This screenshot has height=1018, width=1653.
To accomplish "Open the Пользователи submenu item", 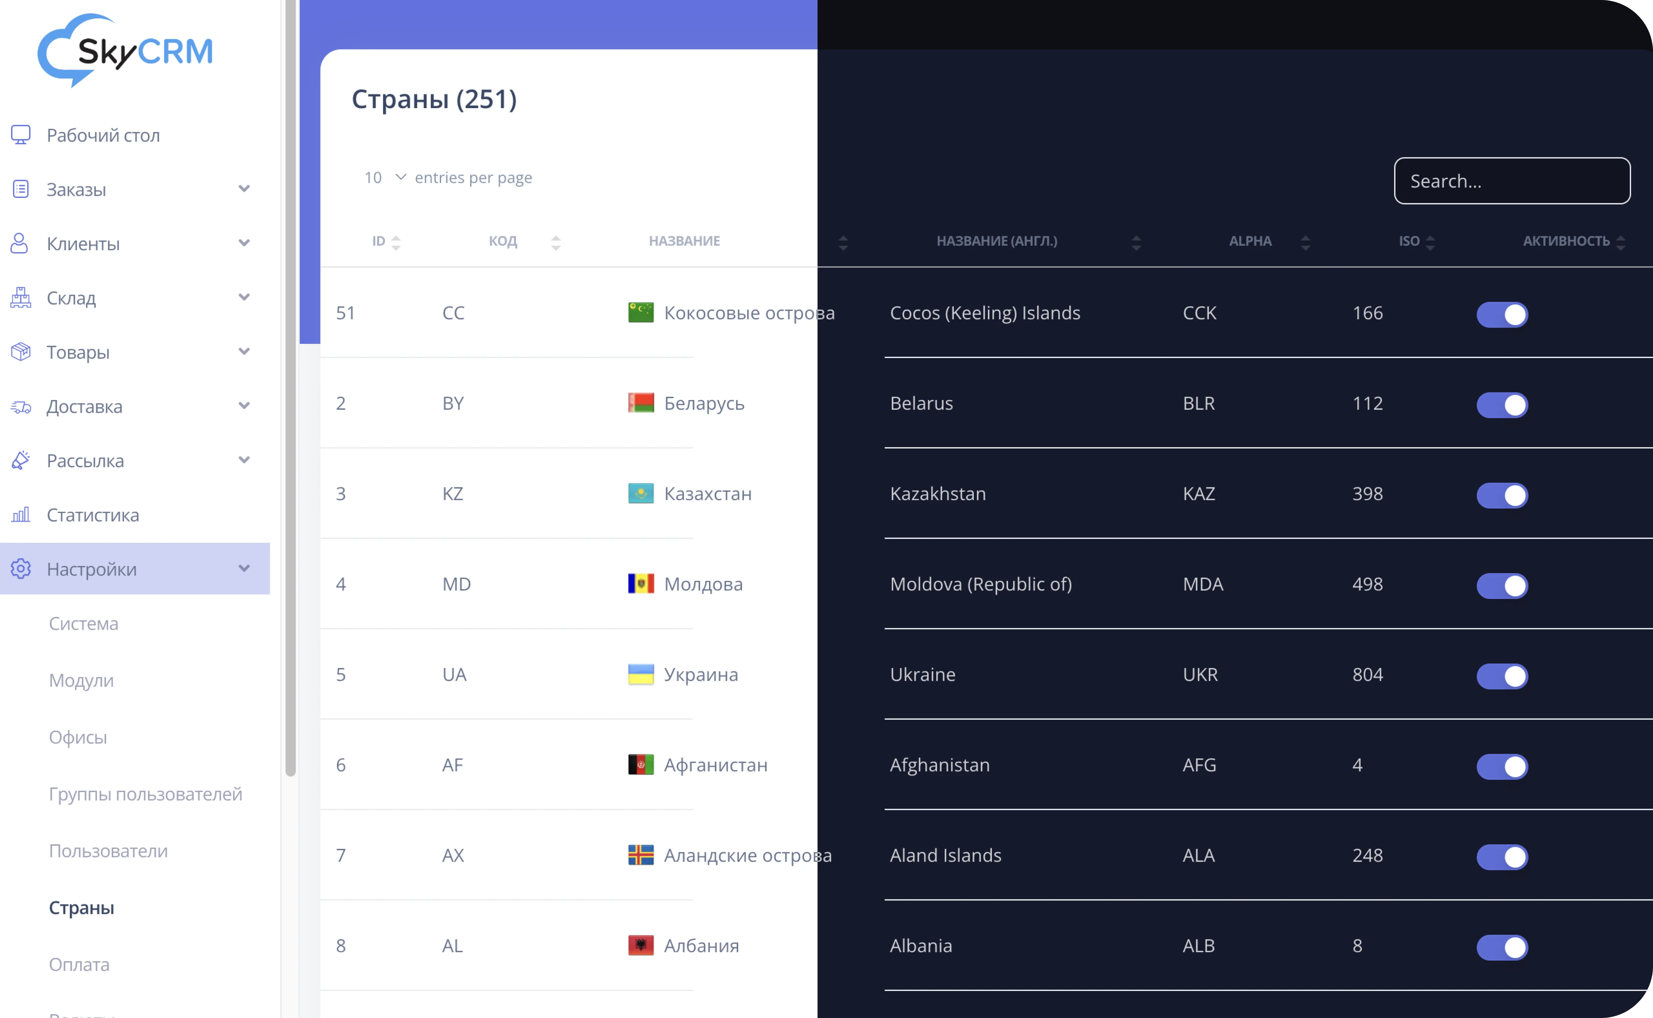I will click(x=108, y=851).
